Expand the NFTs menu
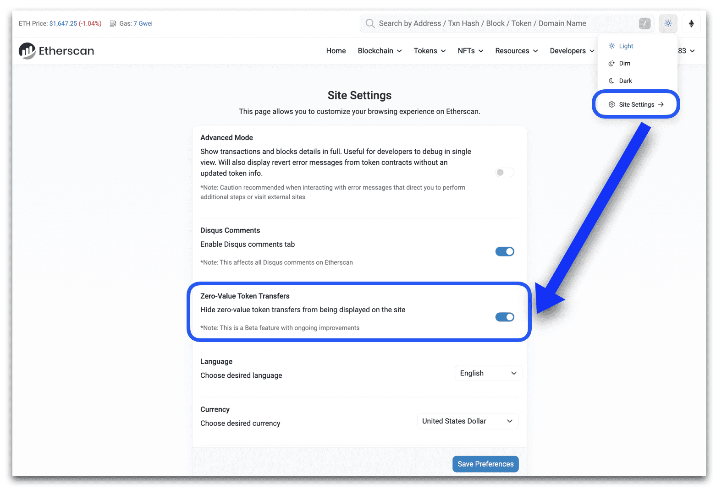 (470, 51)
